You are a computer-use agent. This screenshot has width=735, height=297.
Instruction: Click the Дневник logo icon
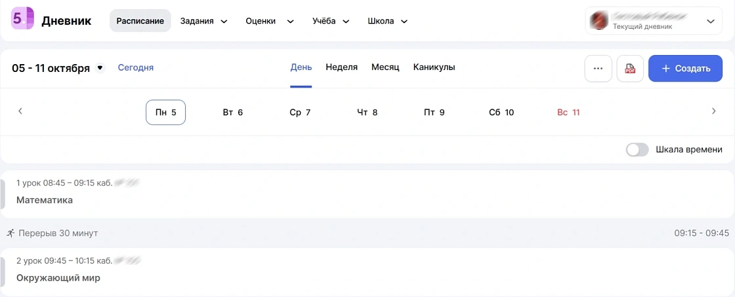[x=23, y=19]
